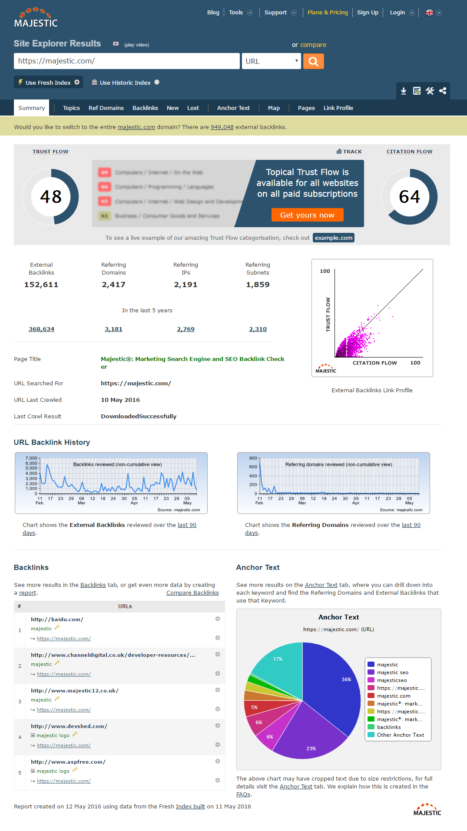This screenshot has width=467, height=831.
Task: Open the FAQs link
Action: [x=243, y=795]
